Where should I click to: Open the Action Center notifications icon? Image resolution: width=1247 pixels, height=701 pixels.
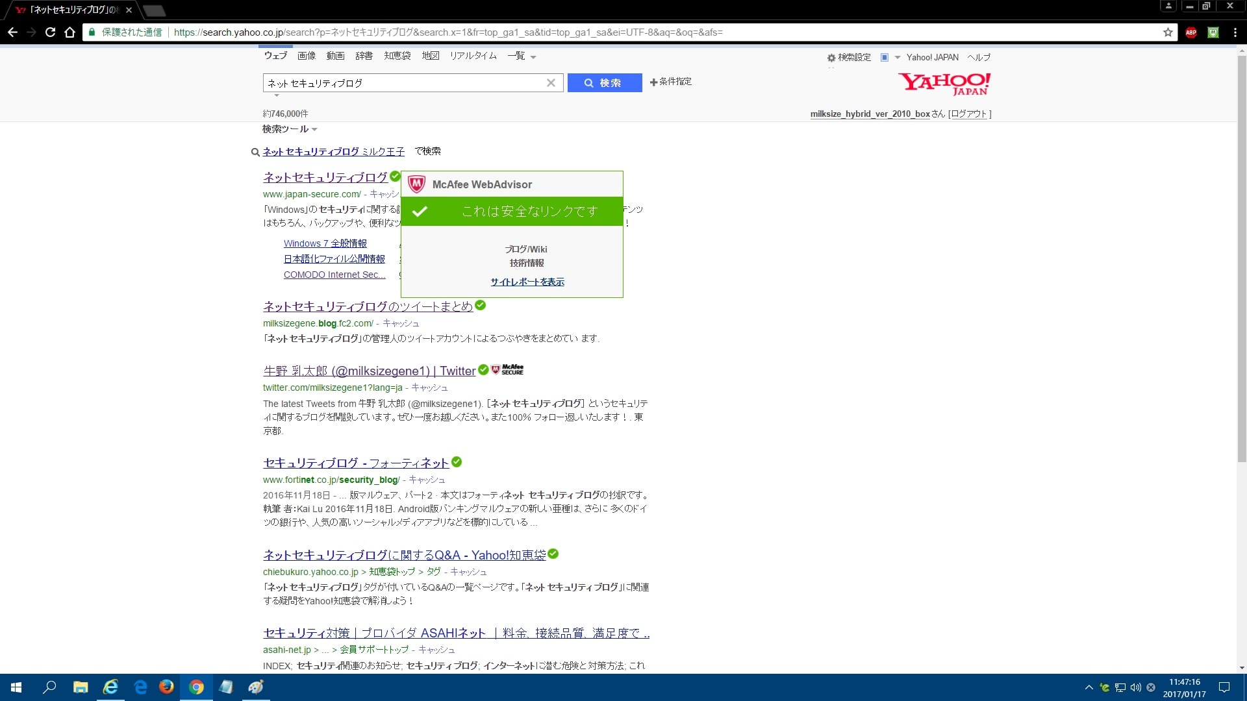pyautogui.click(x=1224, y=687)
